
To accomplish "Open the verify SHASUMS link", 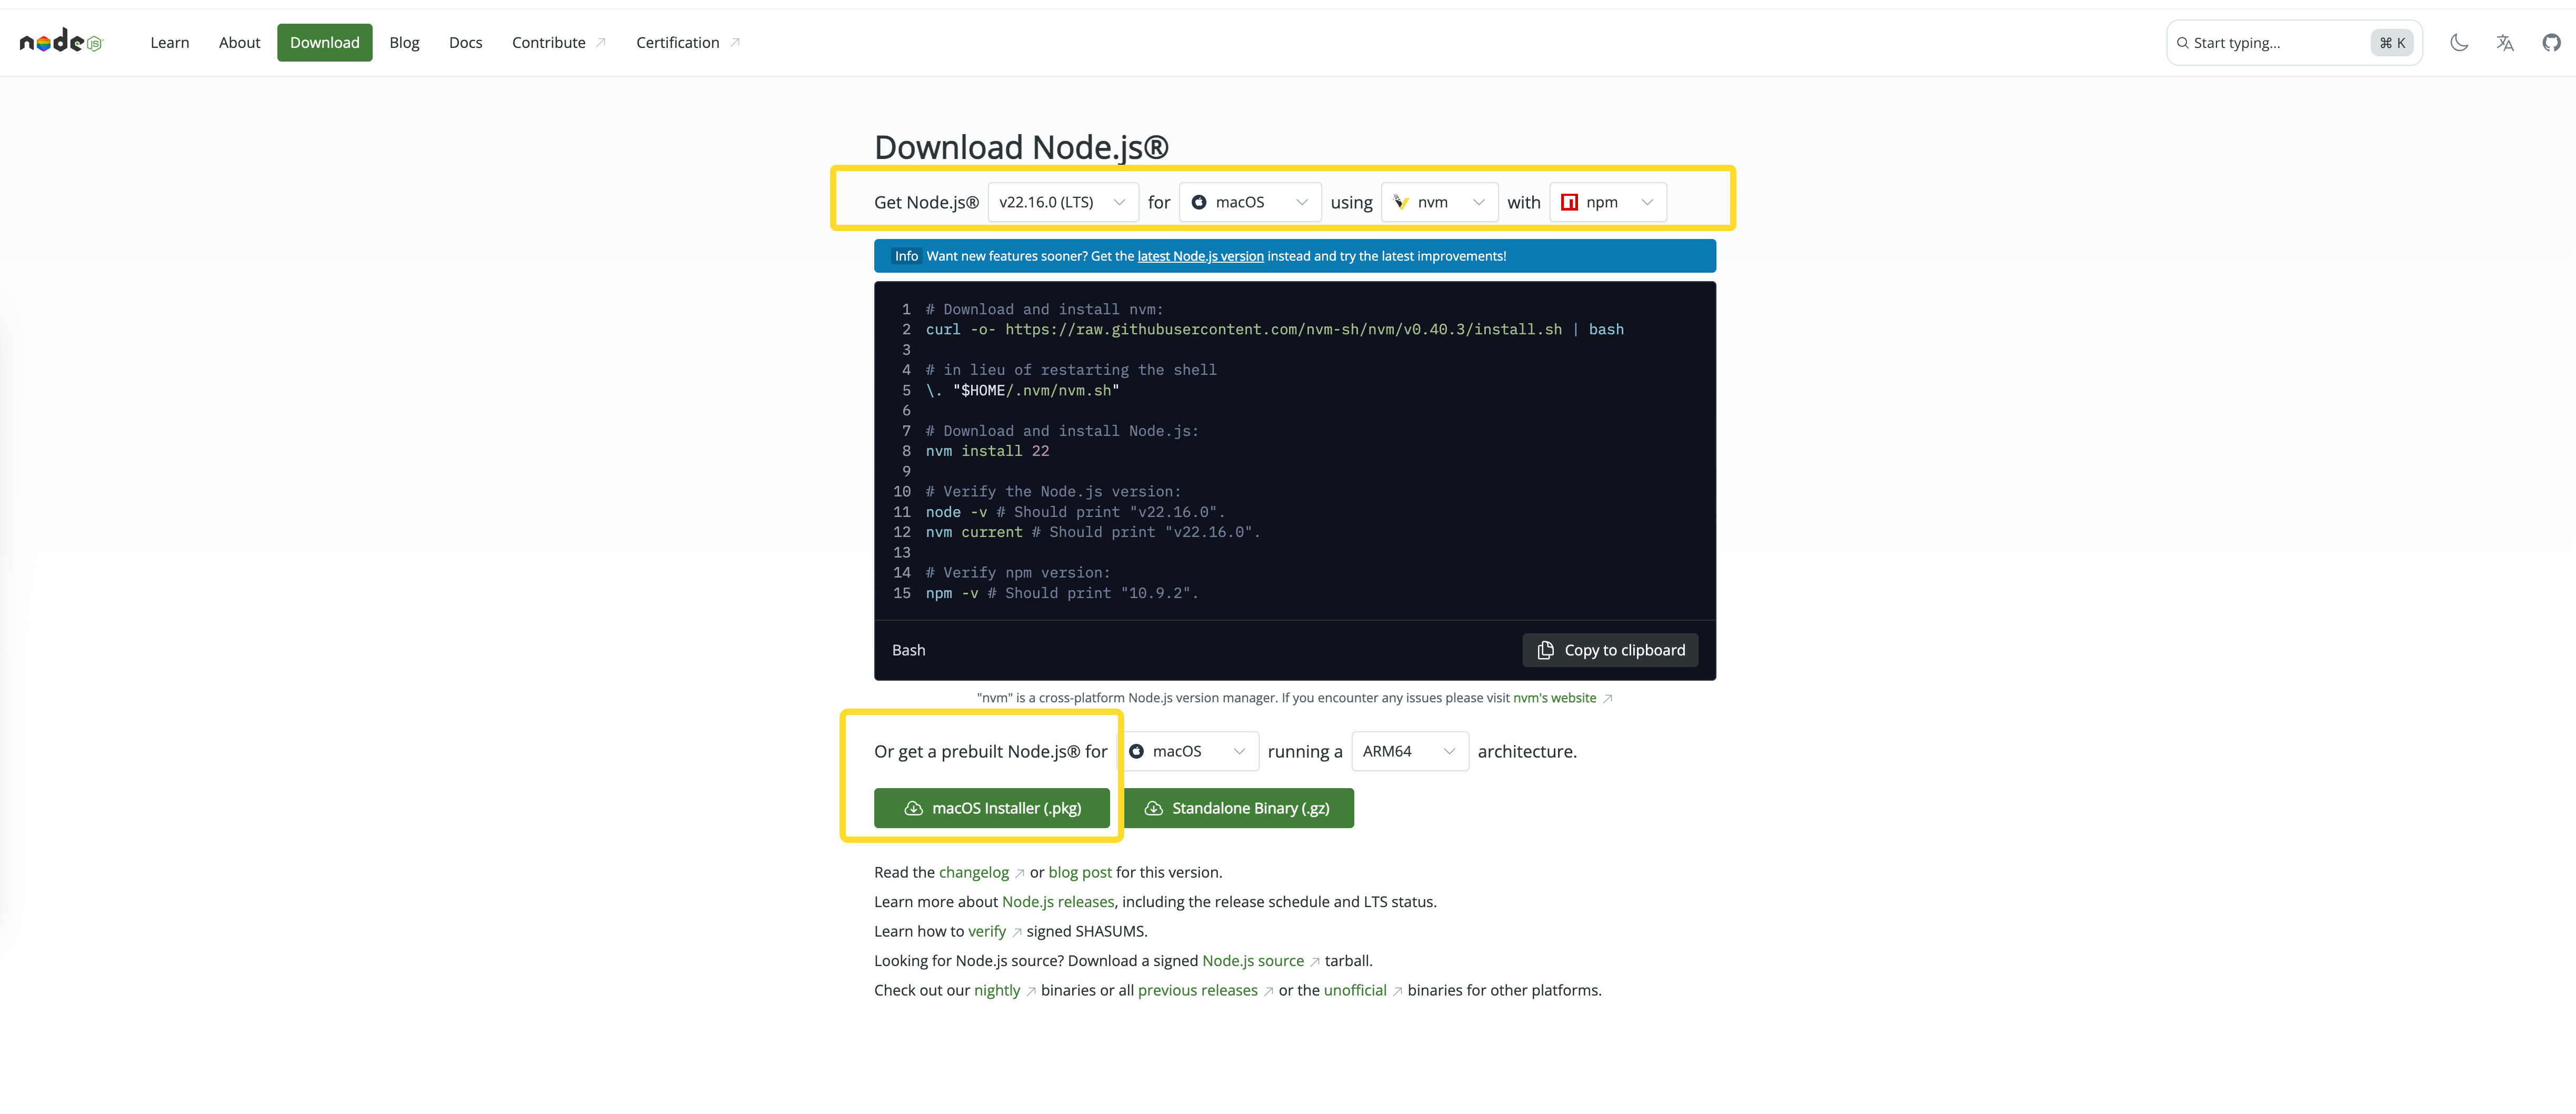I will click(986, 931).
